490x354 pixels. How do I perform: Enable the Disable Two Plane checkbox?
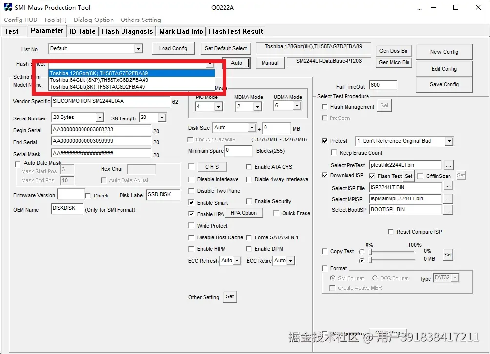pos(191,191)
